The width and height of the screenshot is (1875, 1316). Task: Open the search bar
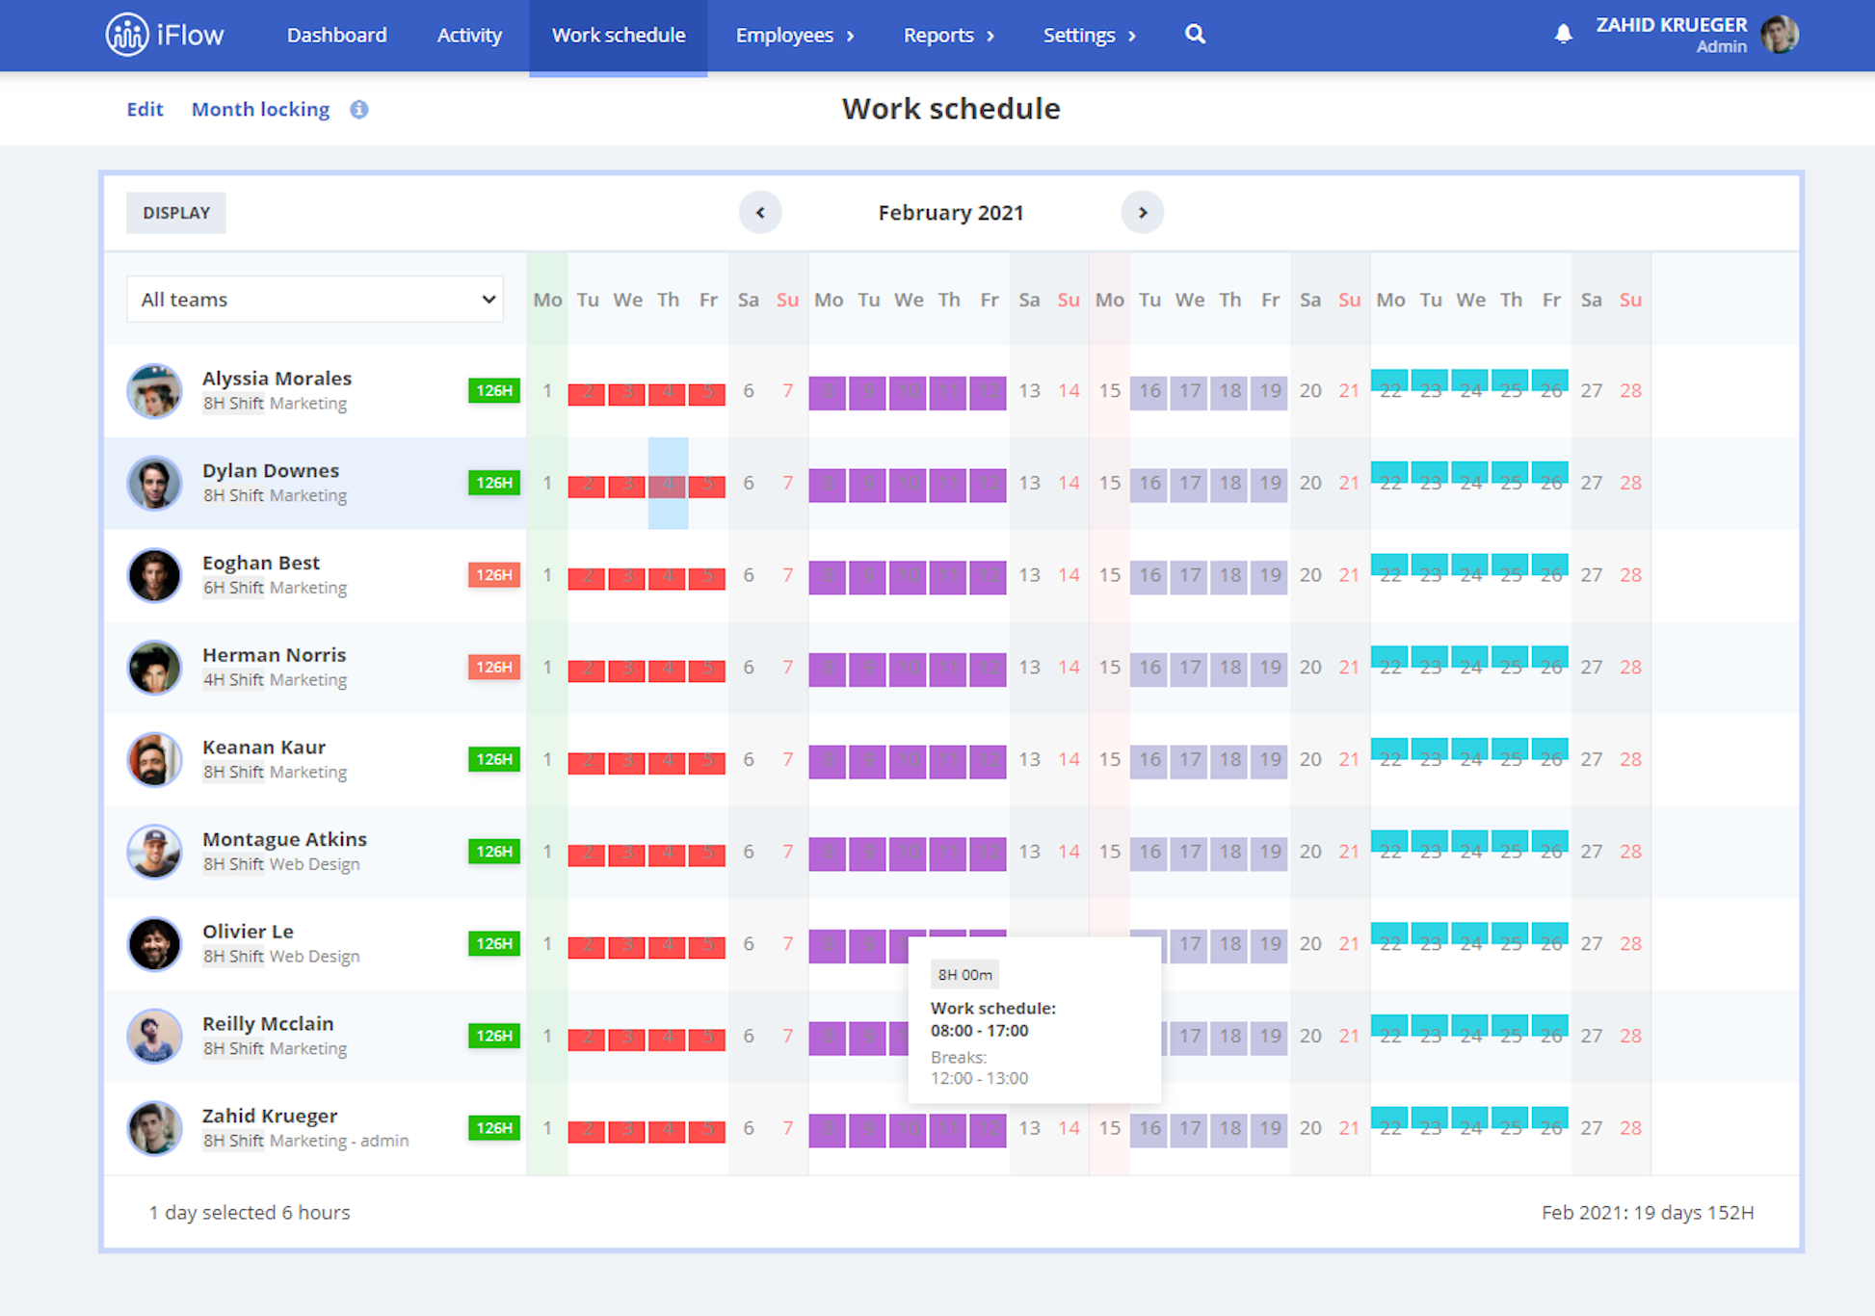coord(1195,35)
